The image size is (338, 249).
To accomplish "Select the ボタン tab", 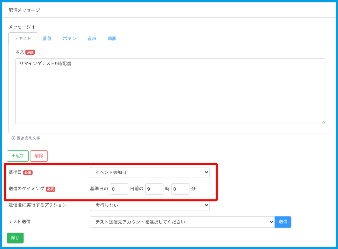I will [69, 38].
